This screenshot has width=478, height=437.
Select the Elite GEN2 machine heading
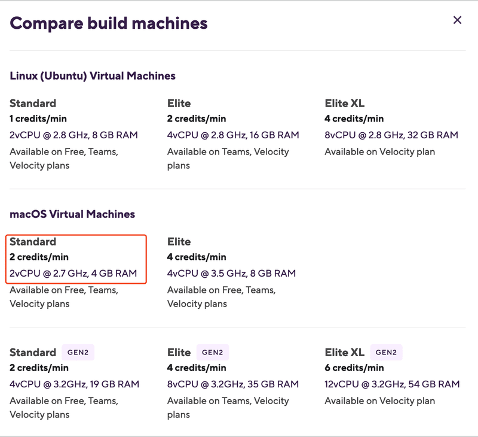pos(179,353)
